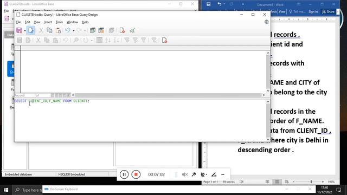The width and height of the screenshot is (347, 195).
Task: Click the Cut scissors icon in upper toolbar
Action: tap(41, 30)
